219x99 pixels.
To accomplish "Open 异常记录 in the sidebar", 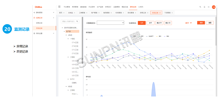I will [39, 23].
